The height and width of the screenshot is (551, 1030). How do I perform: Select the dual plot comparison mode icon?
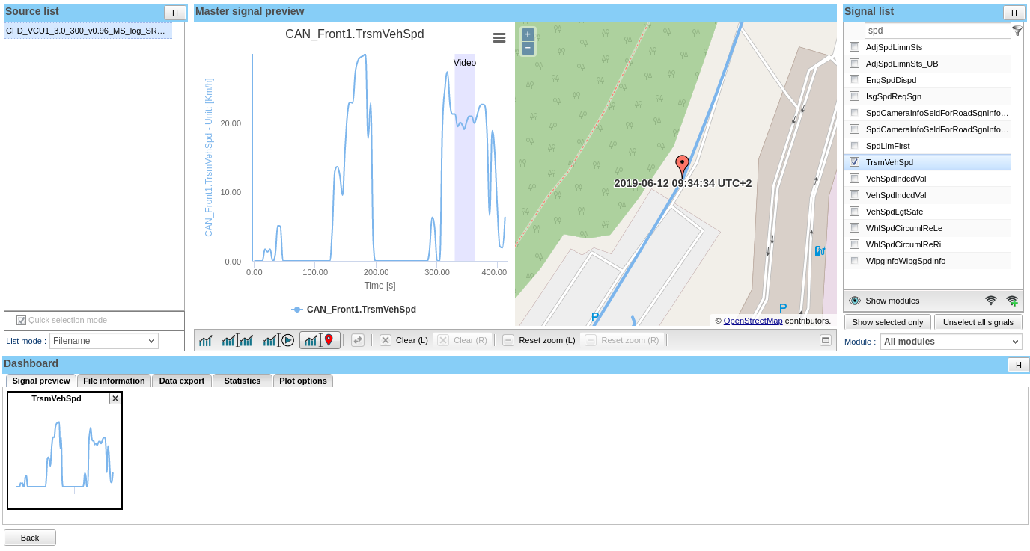pyautogui.click(x=237, y=340)
